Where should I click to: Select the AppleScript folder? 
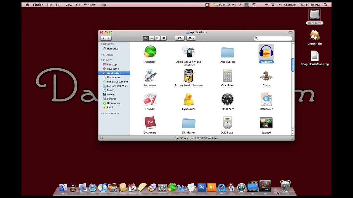228,52
